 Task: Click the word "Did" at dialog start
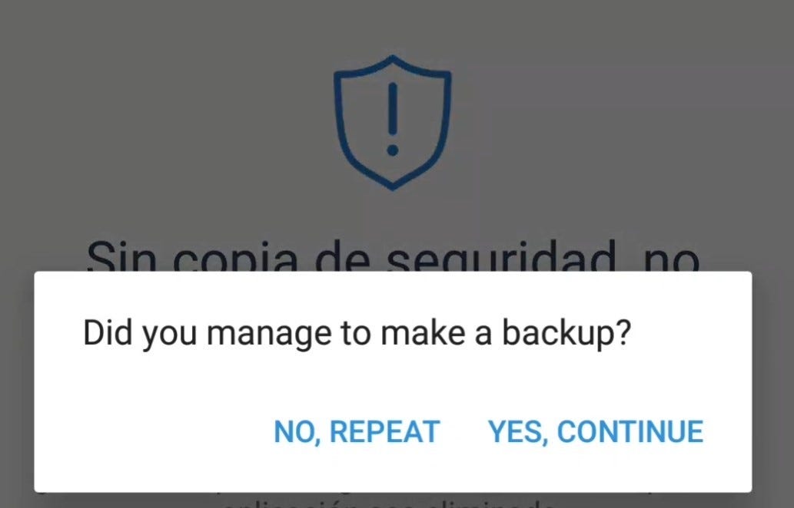point(108,332)
